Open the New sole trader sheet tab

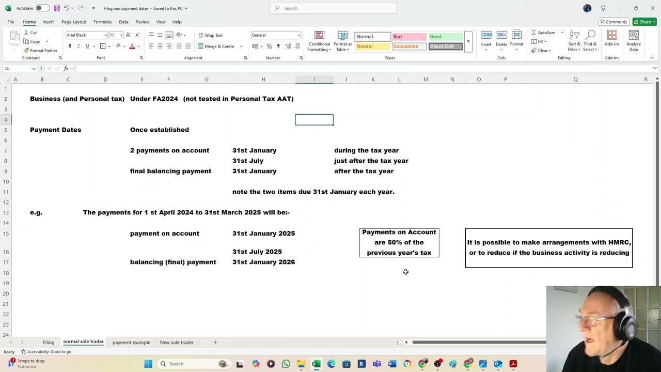[x=177, y=342]
